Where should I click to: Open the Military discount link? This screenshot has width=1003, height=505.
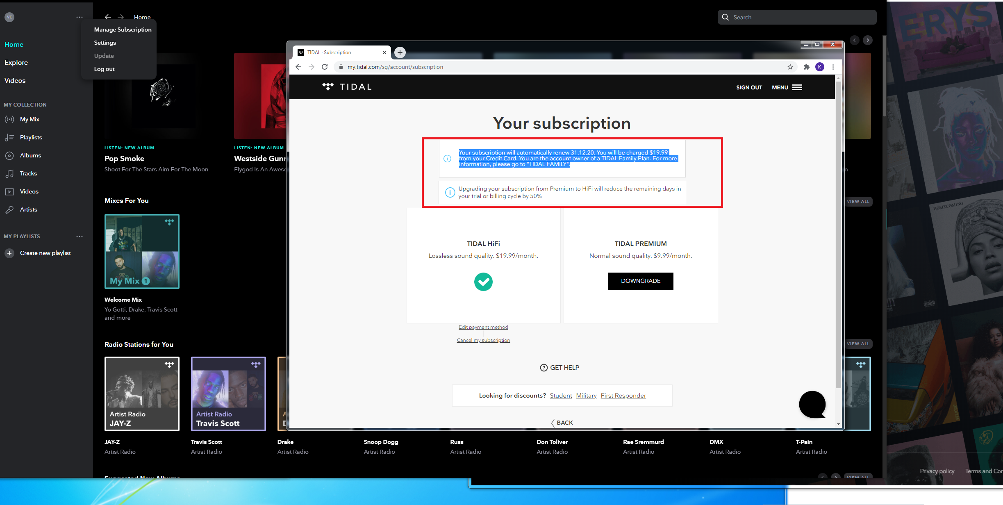coord(586,396)
